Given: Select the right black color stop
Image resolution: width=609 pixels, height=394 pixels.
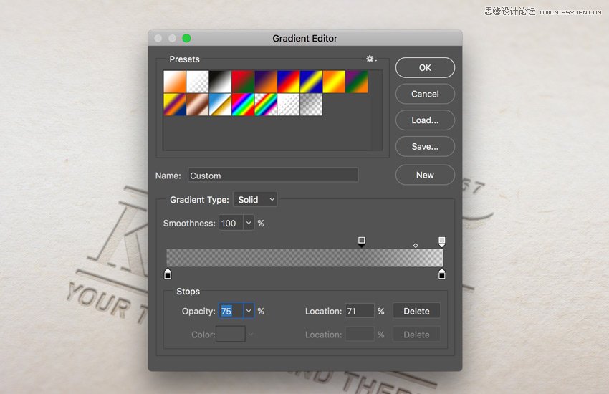Looking at the screenshot, I should pyautogui.click(x=441, y=274).
